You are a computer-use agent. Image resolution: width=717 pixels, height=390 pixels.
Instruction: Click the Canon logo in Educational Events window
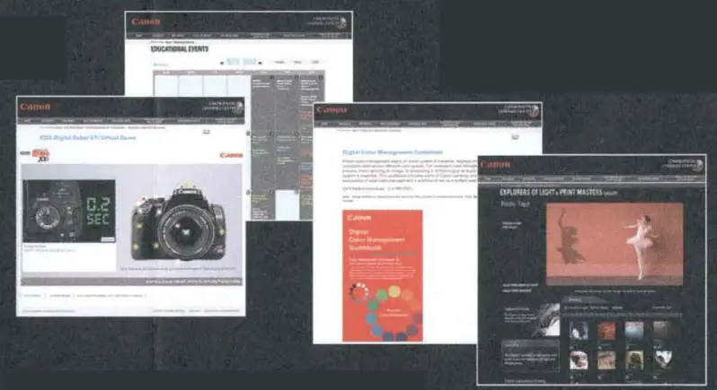(146, 22)
